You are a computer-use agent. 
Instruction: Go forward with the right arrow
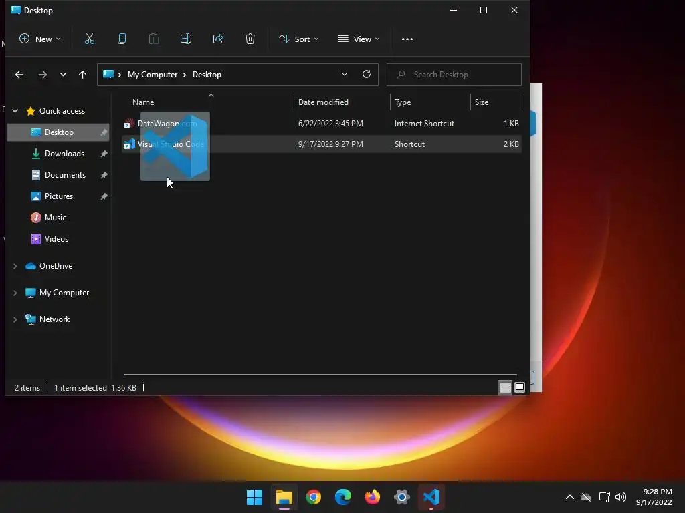pyautogui.click(x=42, y=75)
